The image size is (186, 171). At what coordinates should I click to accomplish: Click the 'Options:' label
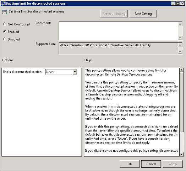(8, 60)
